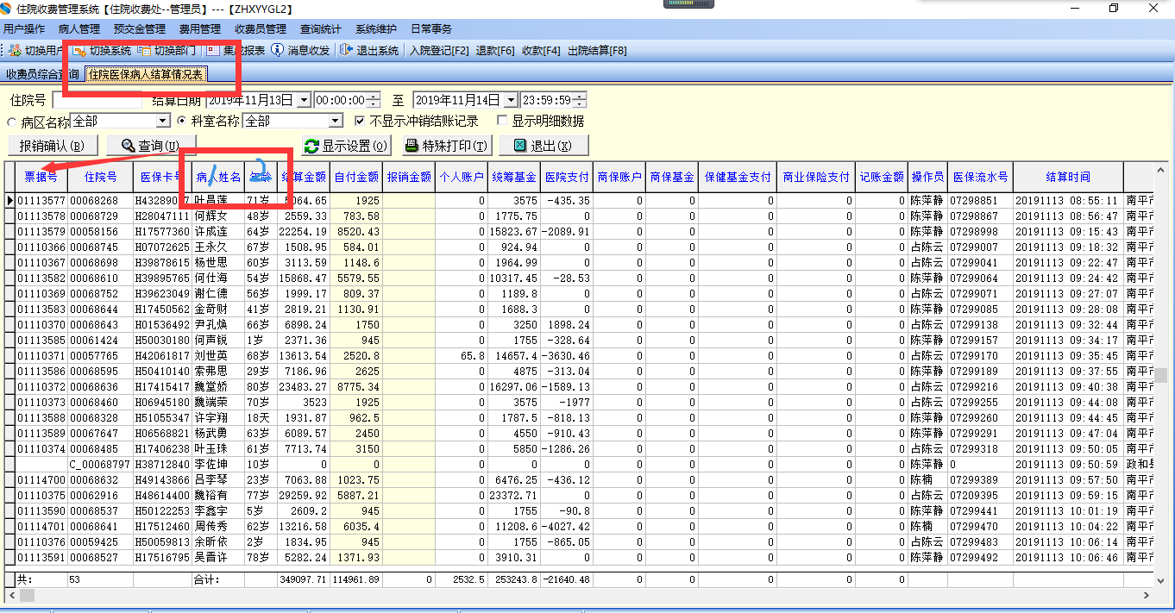This screenshot has height=613, width=1175.
Task: Click the settlement time 20191113 09:40:38
Action: tap(1067, 387)
